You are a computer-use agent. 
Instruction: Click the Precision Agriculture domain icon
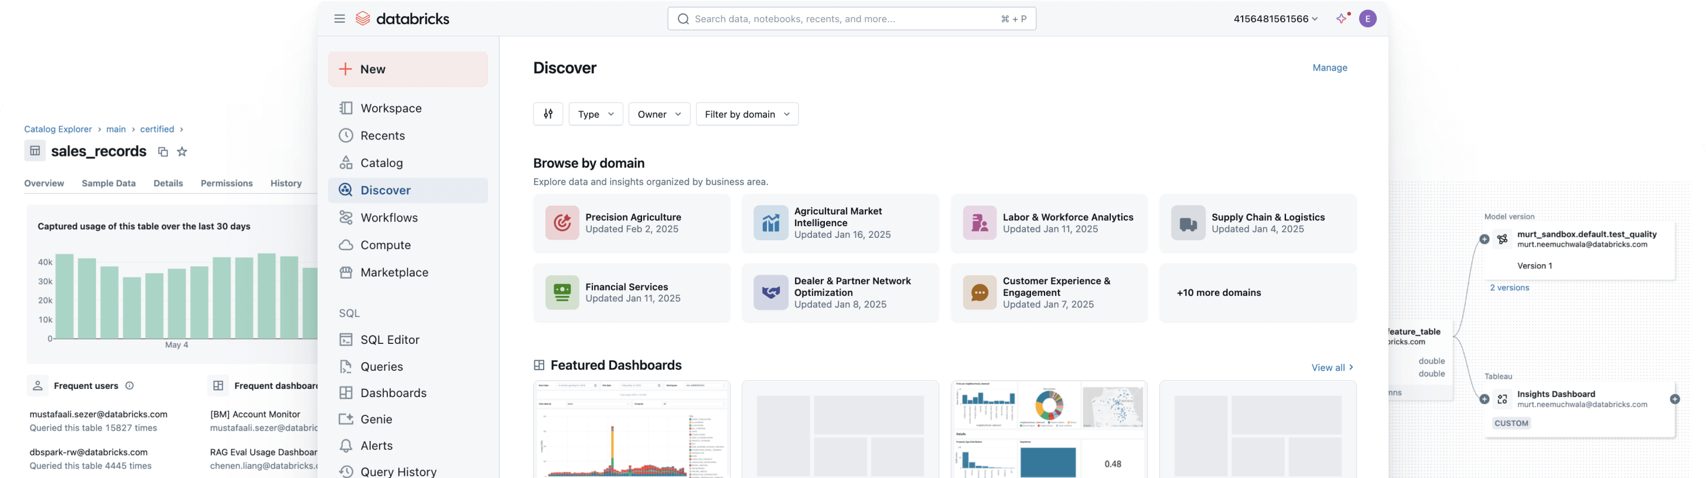click(x=562, y=223)
